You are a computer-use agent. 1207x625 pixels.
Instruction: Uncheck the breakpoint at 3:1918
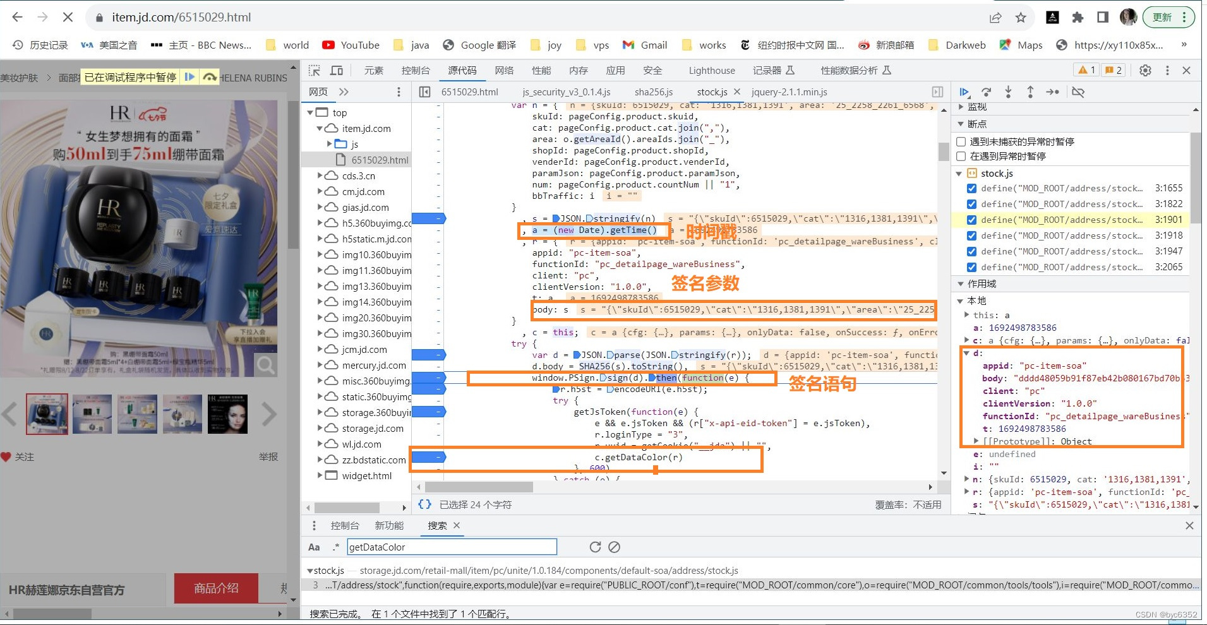pyautogui.click(x=971, y=235)
